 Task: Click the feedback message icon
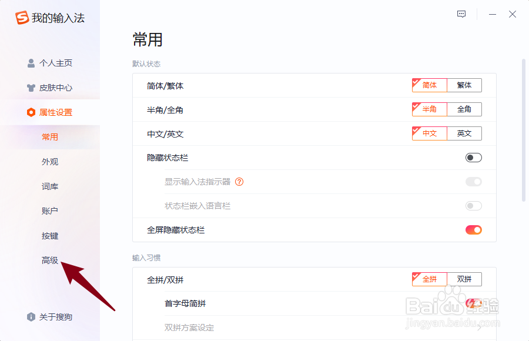(461, 14)
